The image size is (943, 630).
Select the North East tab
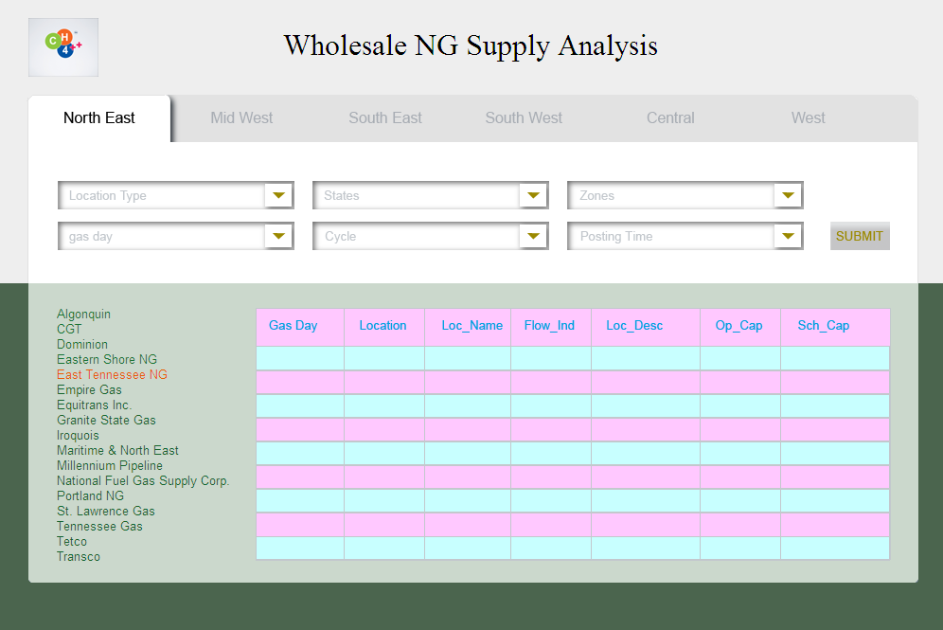[99, 117]
